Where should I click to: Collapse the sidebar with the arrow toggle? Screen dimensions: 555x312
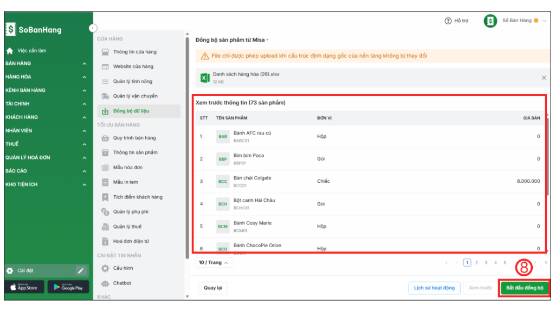(x=93, y=28)
